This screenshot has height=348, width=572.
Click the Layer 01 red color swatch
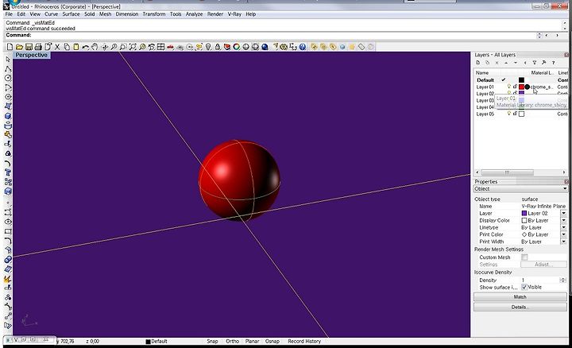point(521,87)
